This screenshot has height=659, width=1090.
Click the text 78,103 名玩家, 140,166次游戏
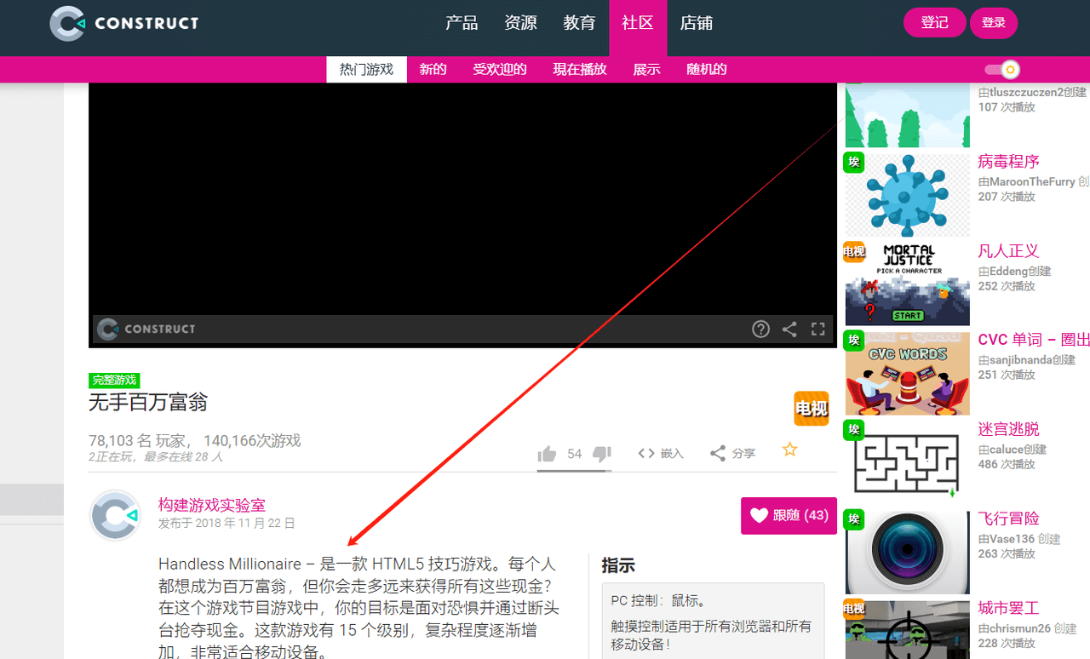pos(195,441)
